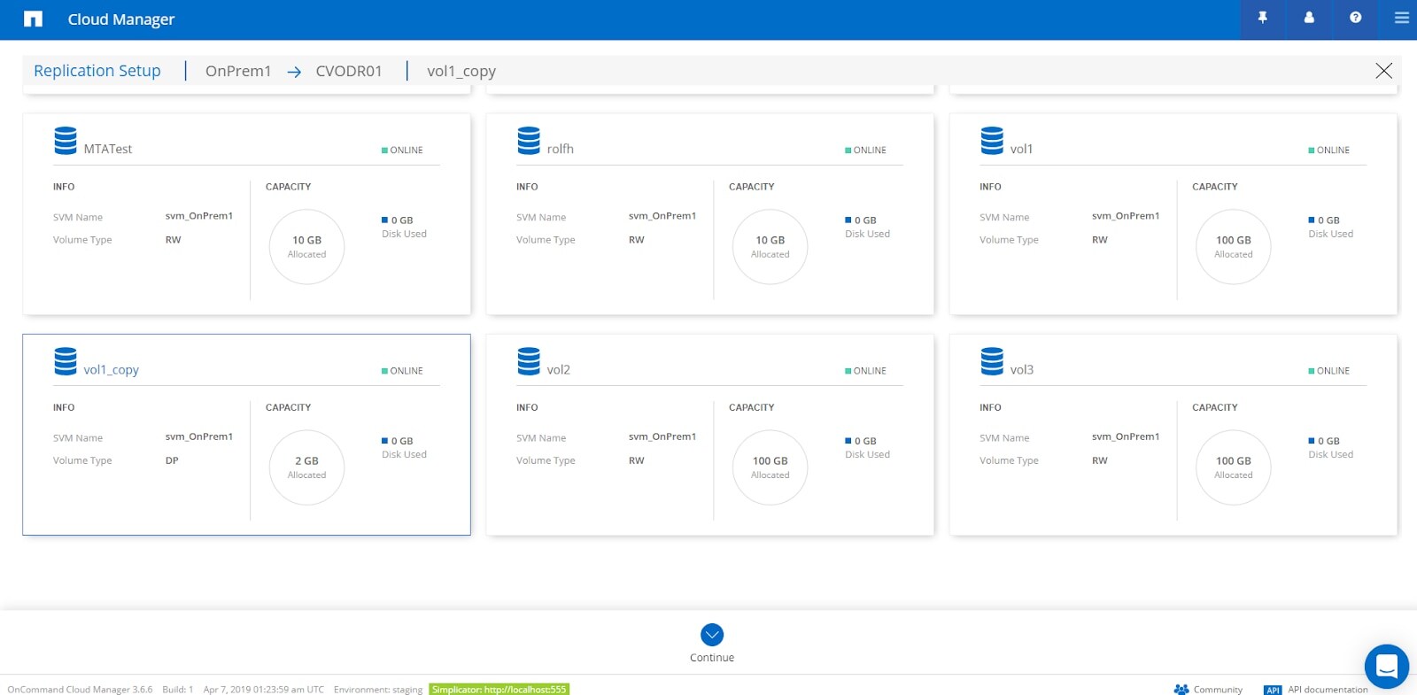Click vol1_copy 2 GB Allocated capacity circle
1417x695 pixels.
point(306,467)
